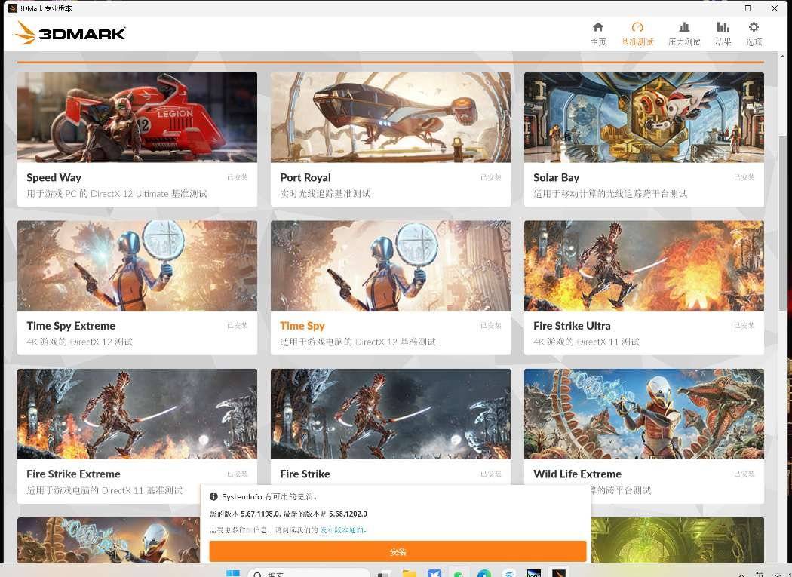Open the 发布版本通知 release notes link
Screen dimensions: 792x577
coord(342,530)
